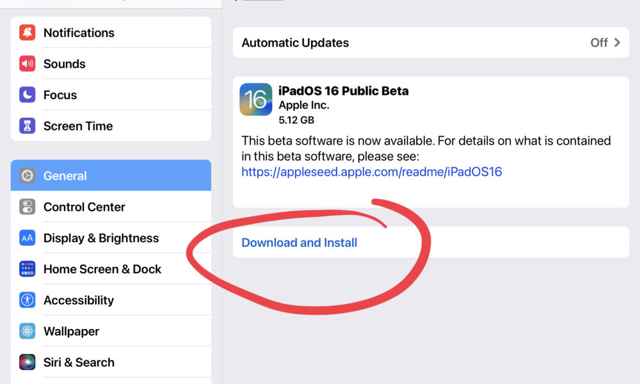
Task: Tap the Wallpaper flower icon
Action: click(x=28, y=331)
